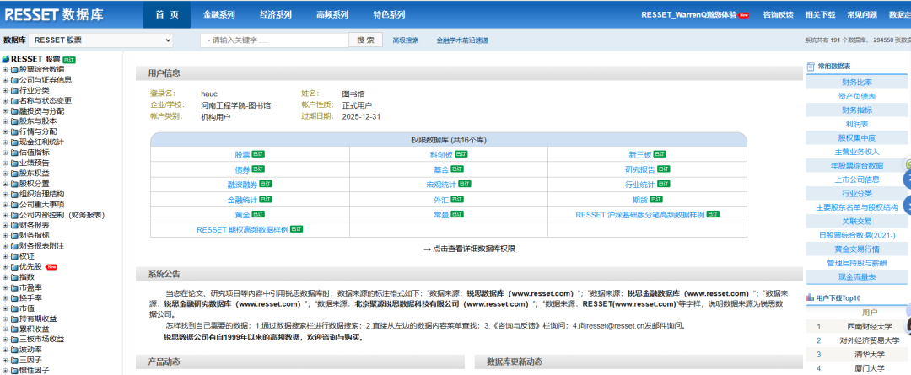
Task: Open 常见问题 in the top bar
Action: 862,15
